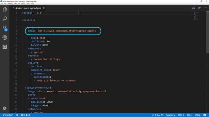The image size is (209, 117).
Task: Click the replicas: 1 line
Action: 39,66
